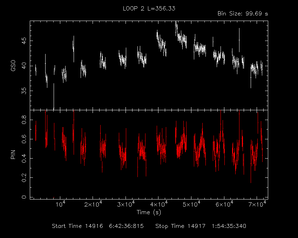Click the "Time (s)" x-axis label
Viewport: 298px width, 238px height.
(x=149, y=212)
